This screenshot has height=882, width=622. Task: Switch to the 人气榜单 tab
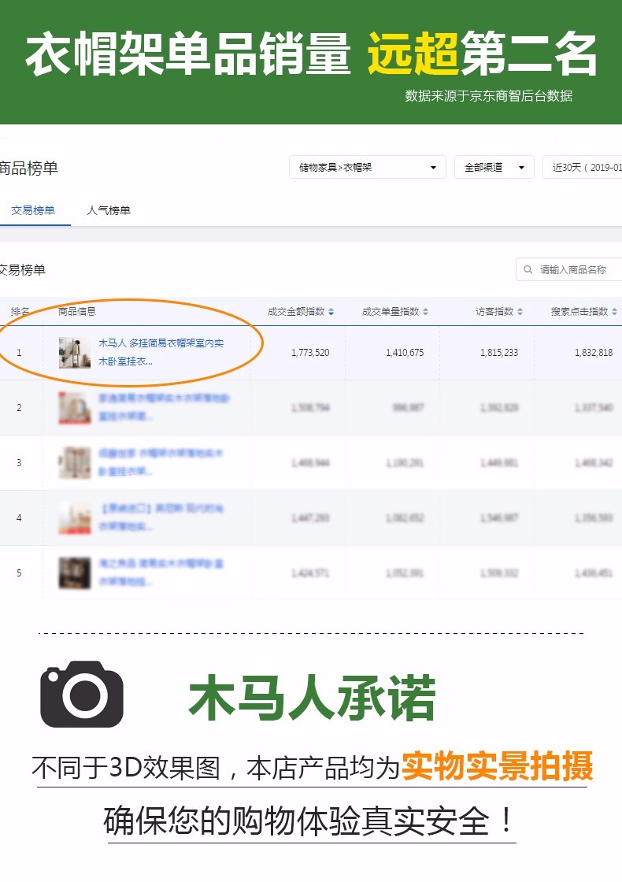(109, 211)
